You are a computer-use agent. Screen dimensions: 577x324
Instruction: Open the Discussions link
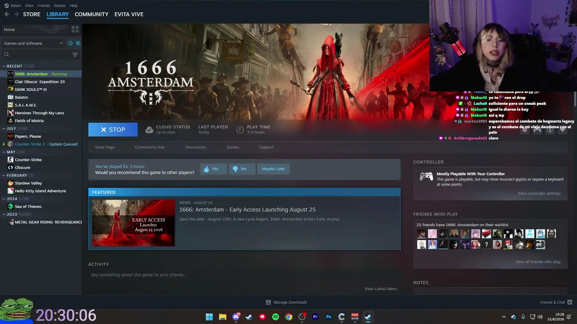coord(196,147)
